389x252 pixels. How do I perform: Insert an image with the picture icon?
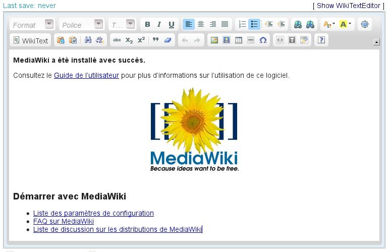[214, 40]
